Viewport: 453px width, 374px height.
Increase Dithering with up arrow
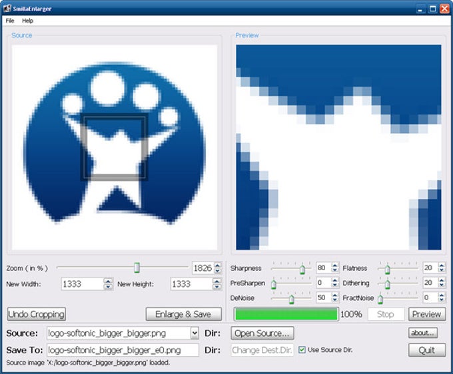(x=442, y=280)
